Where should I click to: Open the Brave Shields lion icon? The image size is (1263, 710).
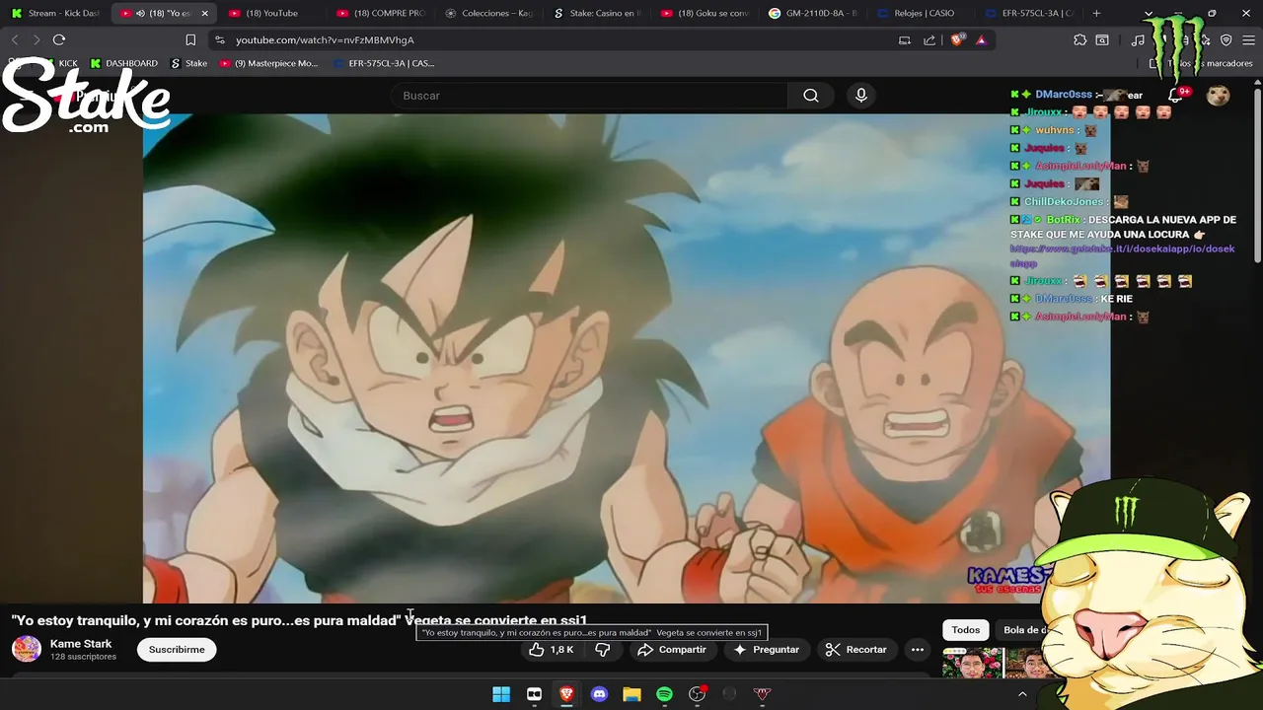(x=957, y=39)
